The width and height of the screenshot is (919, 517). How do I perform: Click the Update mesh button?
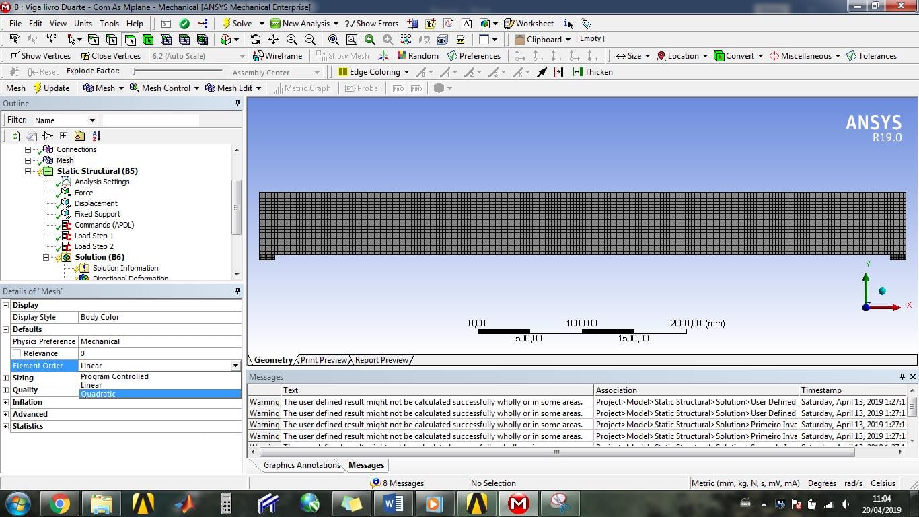point(51,88)
